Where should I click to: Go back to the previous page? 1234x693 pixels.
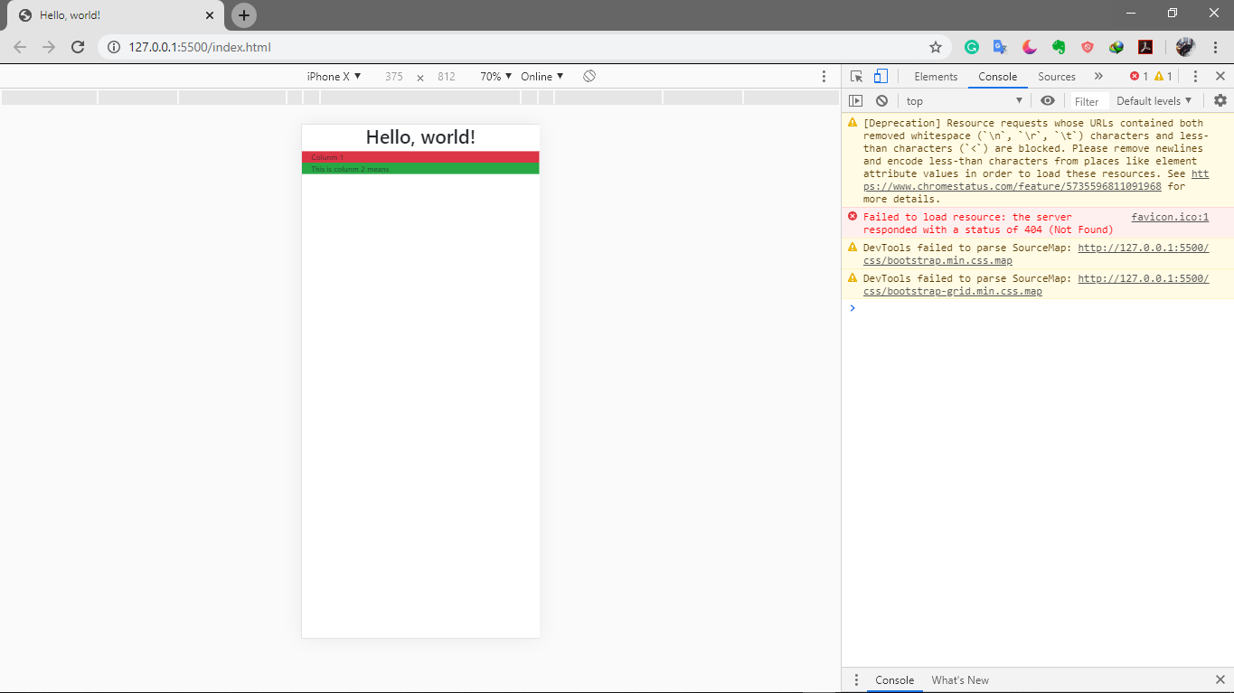[x=20, y=47]
